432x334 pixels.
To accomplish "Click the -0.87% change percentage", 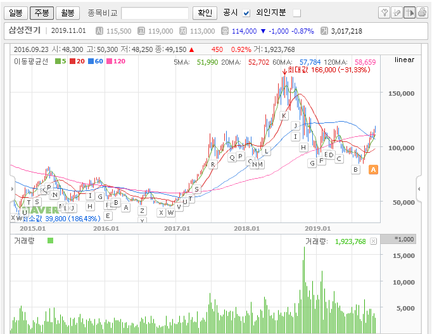I will click(303, 31).
